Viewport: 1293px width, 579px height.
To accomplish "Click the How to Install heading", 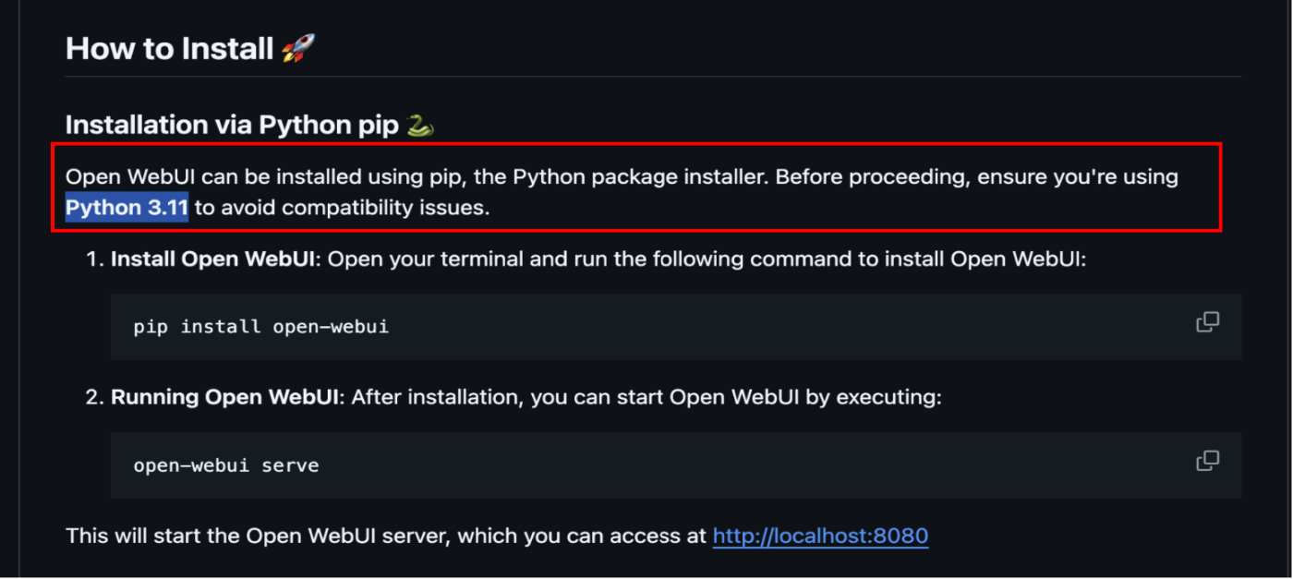I will point(169,48).
